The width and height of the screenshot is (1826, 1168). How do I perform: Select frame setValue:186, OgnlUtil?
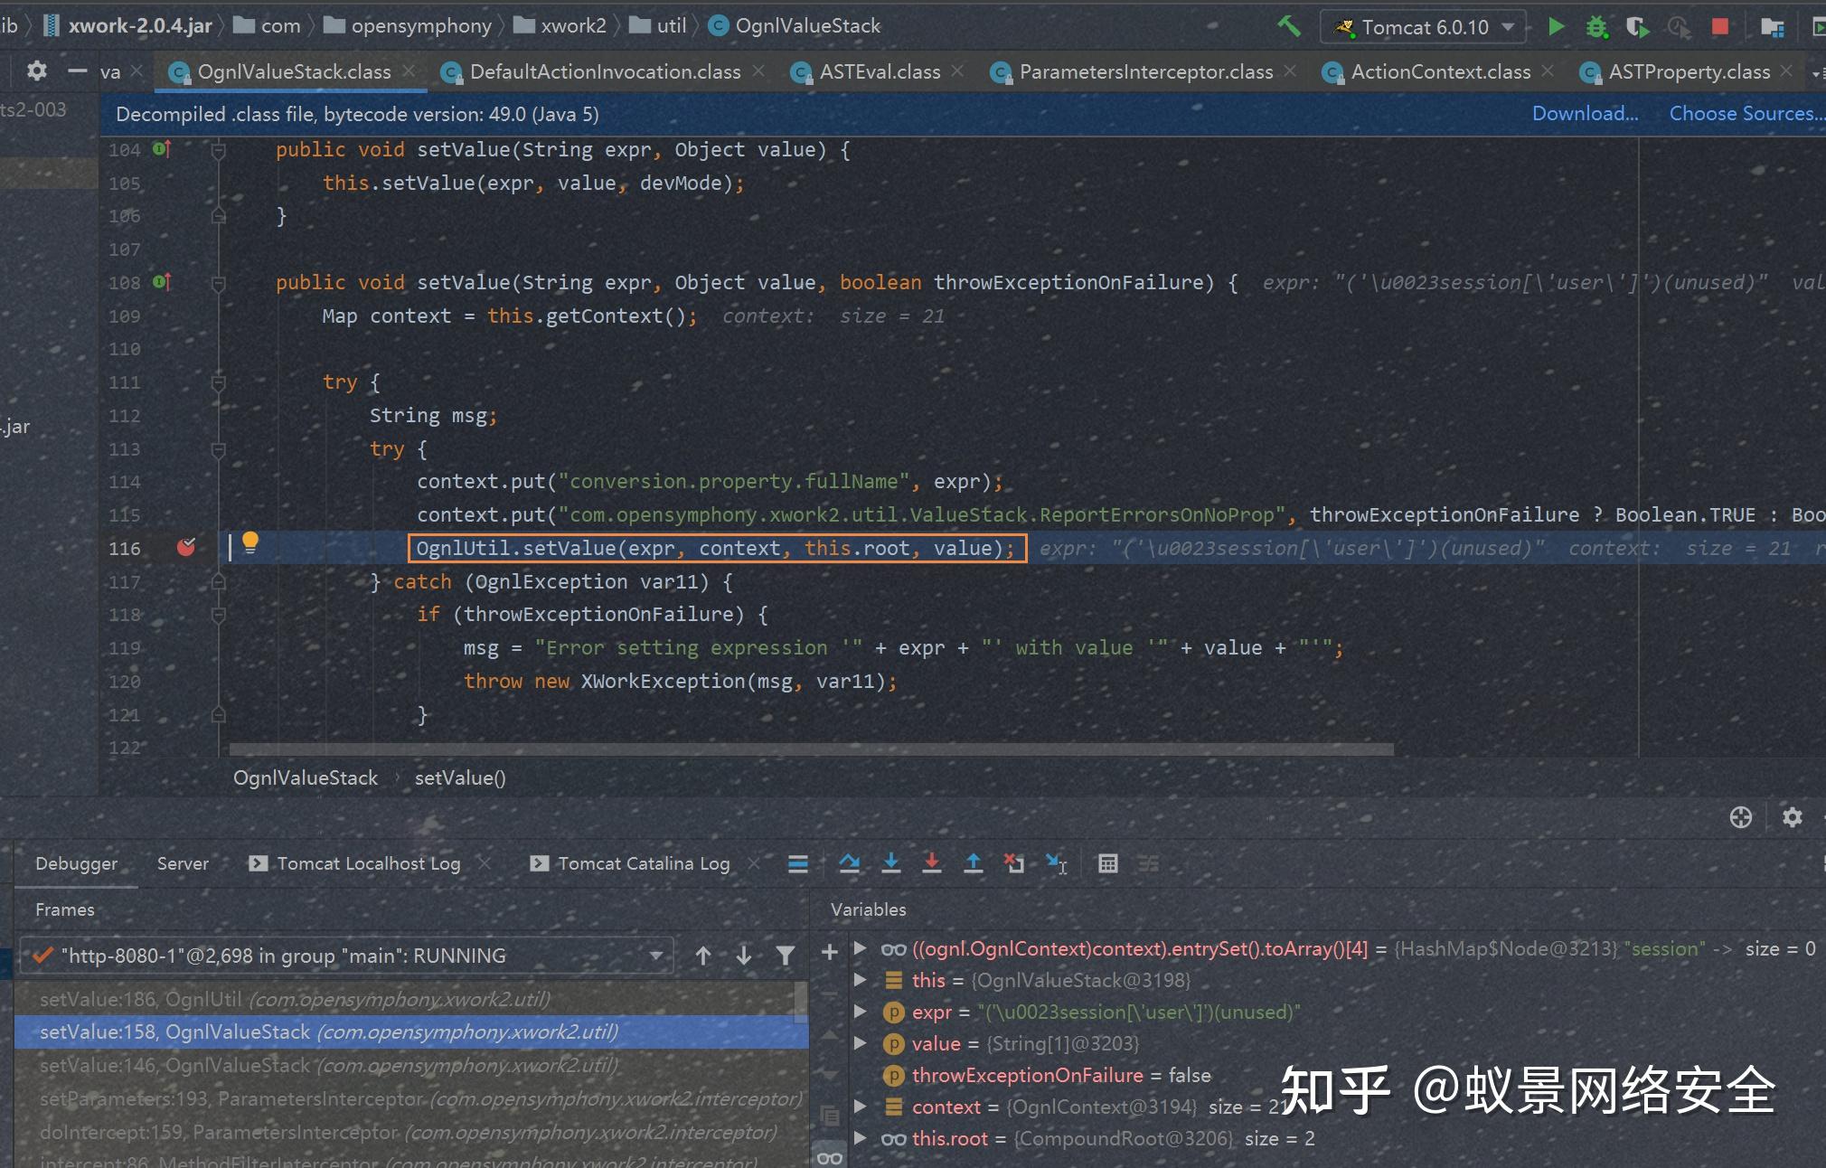tap(404, 999)
